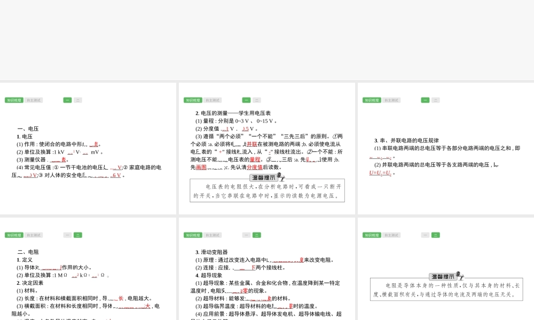Click the gray 二 button on 电压的测量 slide

256,100
